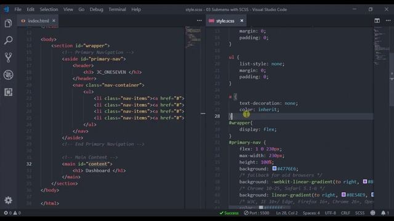Open the Search view in activity bar
394x221 pixels.
click(8, 41)
